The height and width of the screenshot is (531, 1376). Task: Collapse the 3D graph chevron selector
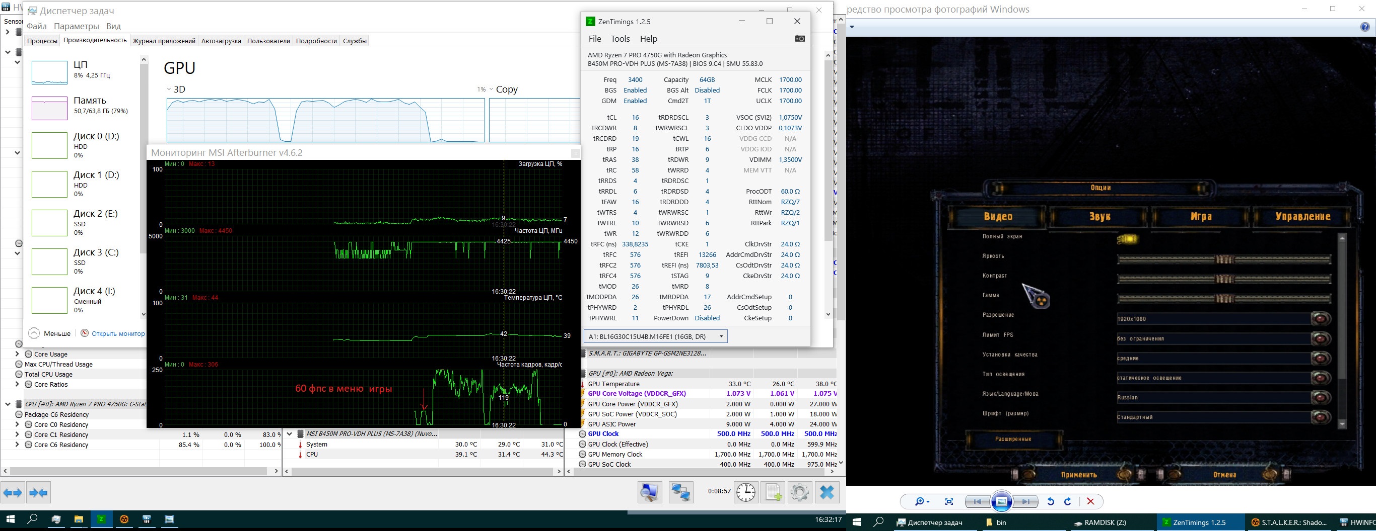click(169, 90)
